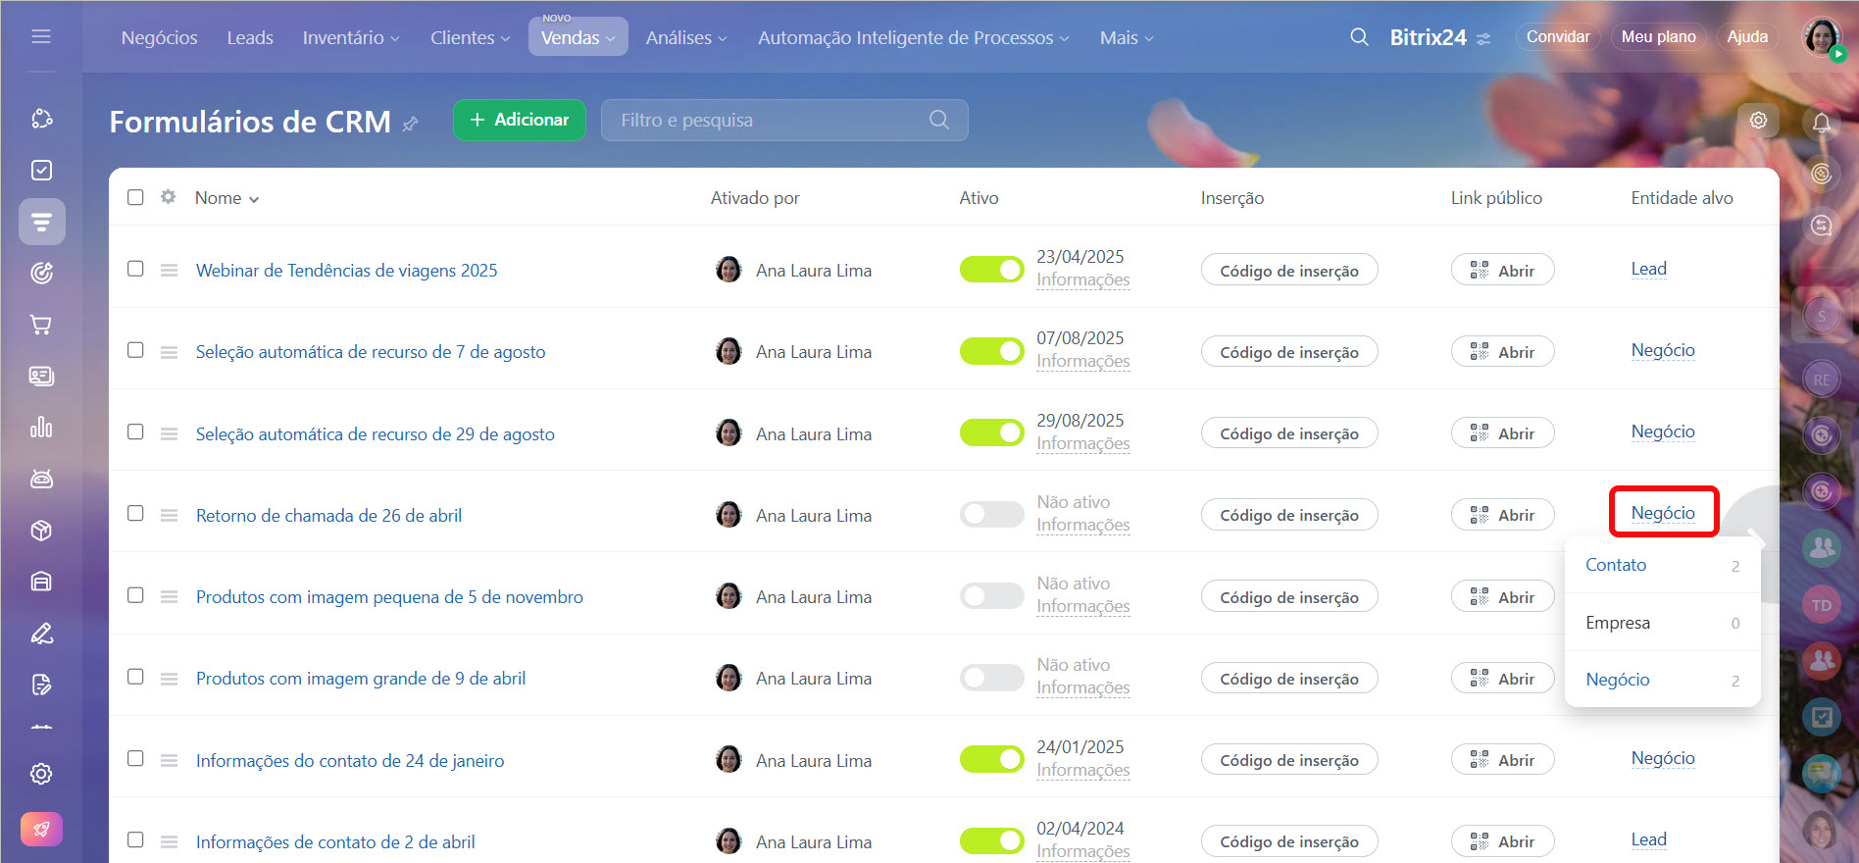Image resolution: width=1859 pixels, height=863 pixels.
Task: Click the tasks checkmark icon in sidebar
Action: point(41,171)
